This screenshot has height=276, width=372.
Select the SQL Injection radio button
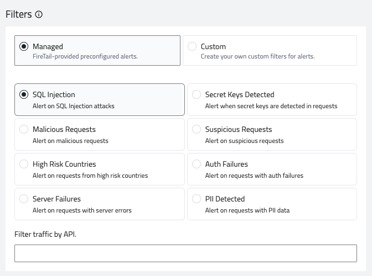click(x=24, y=95)
